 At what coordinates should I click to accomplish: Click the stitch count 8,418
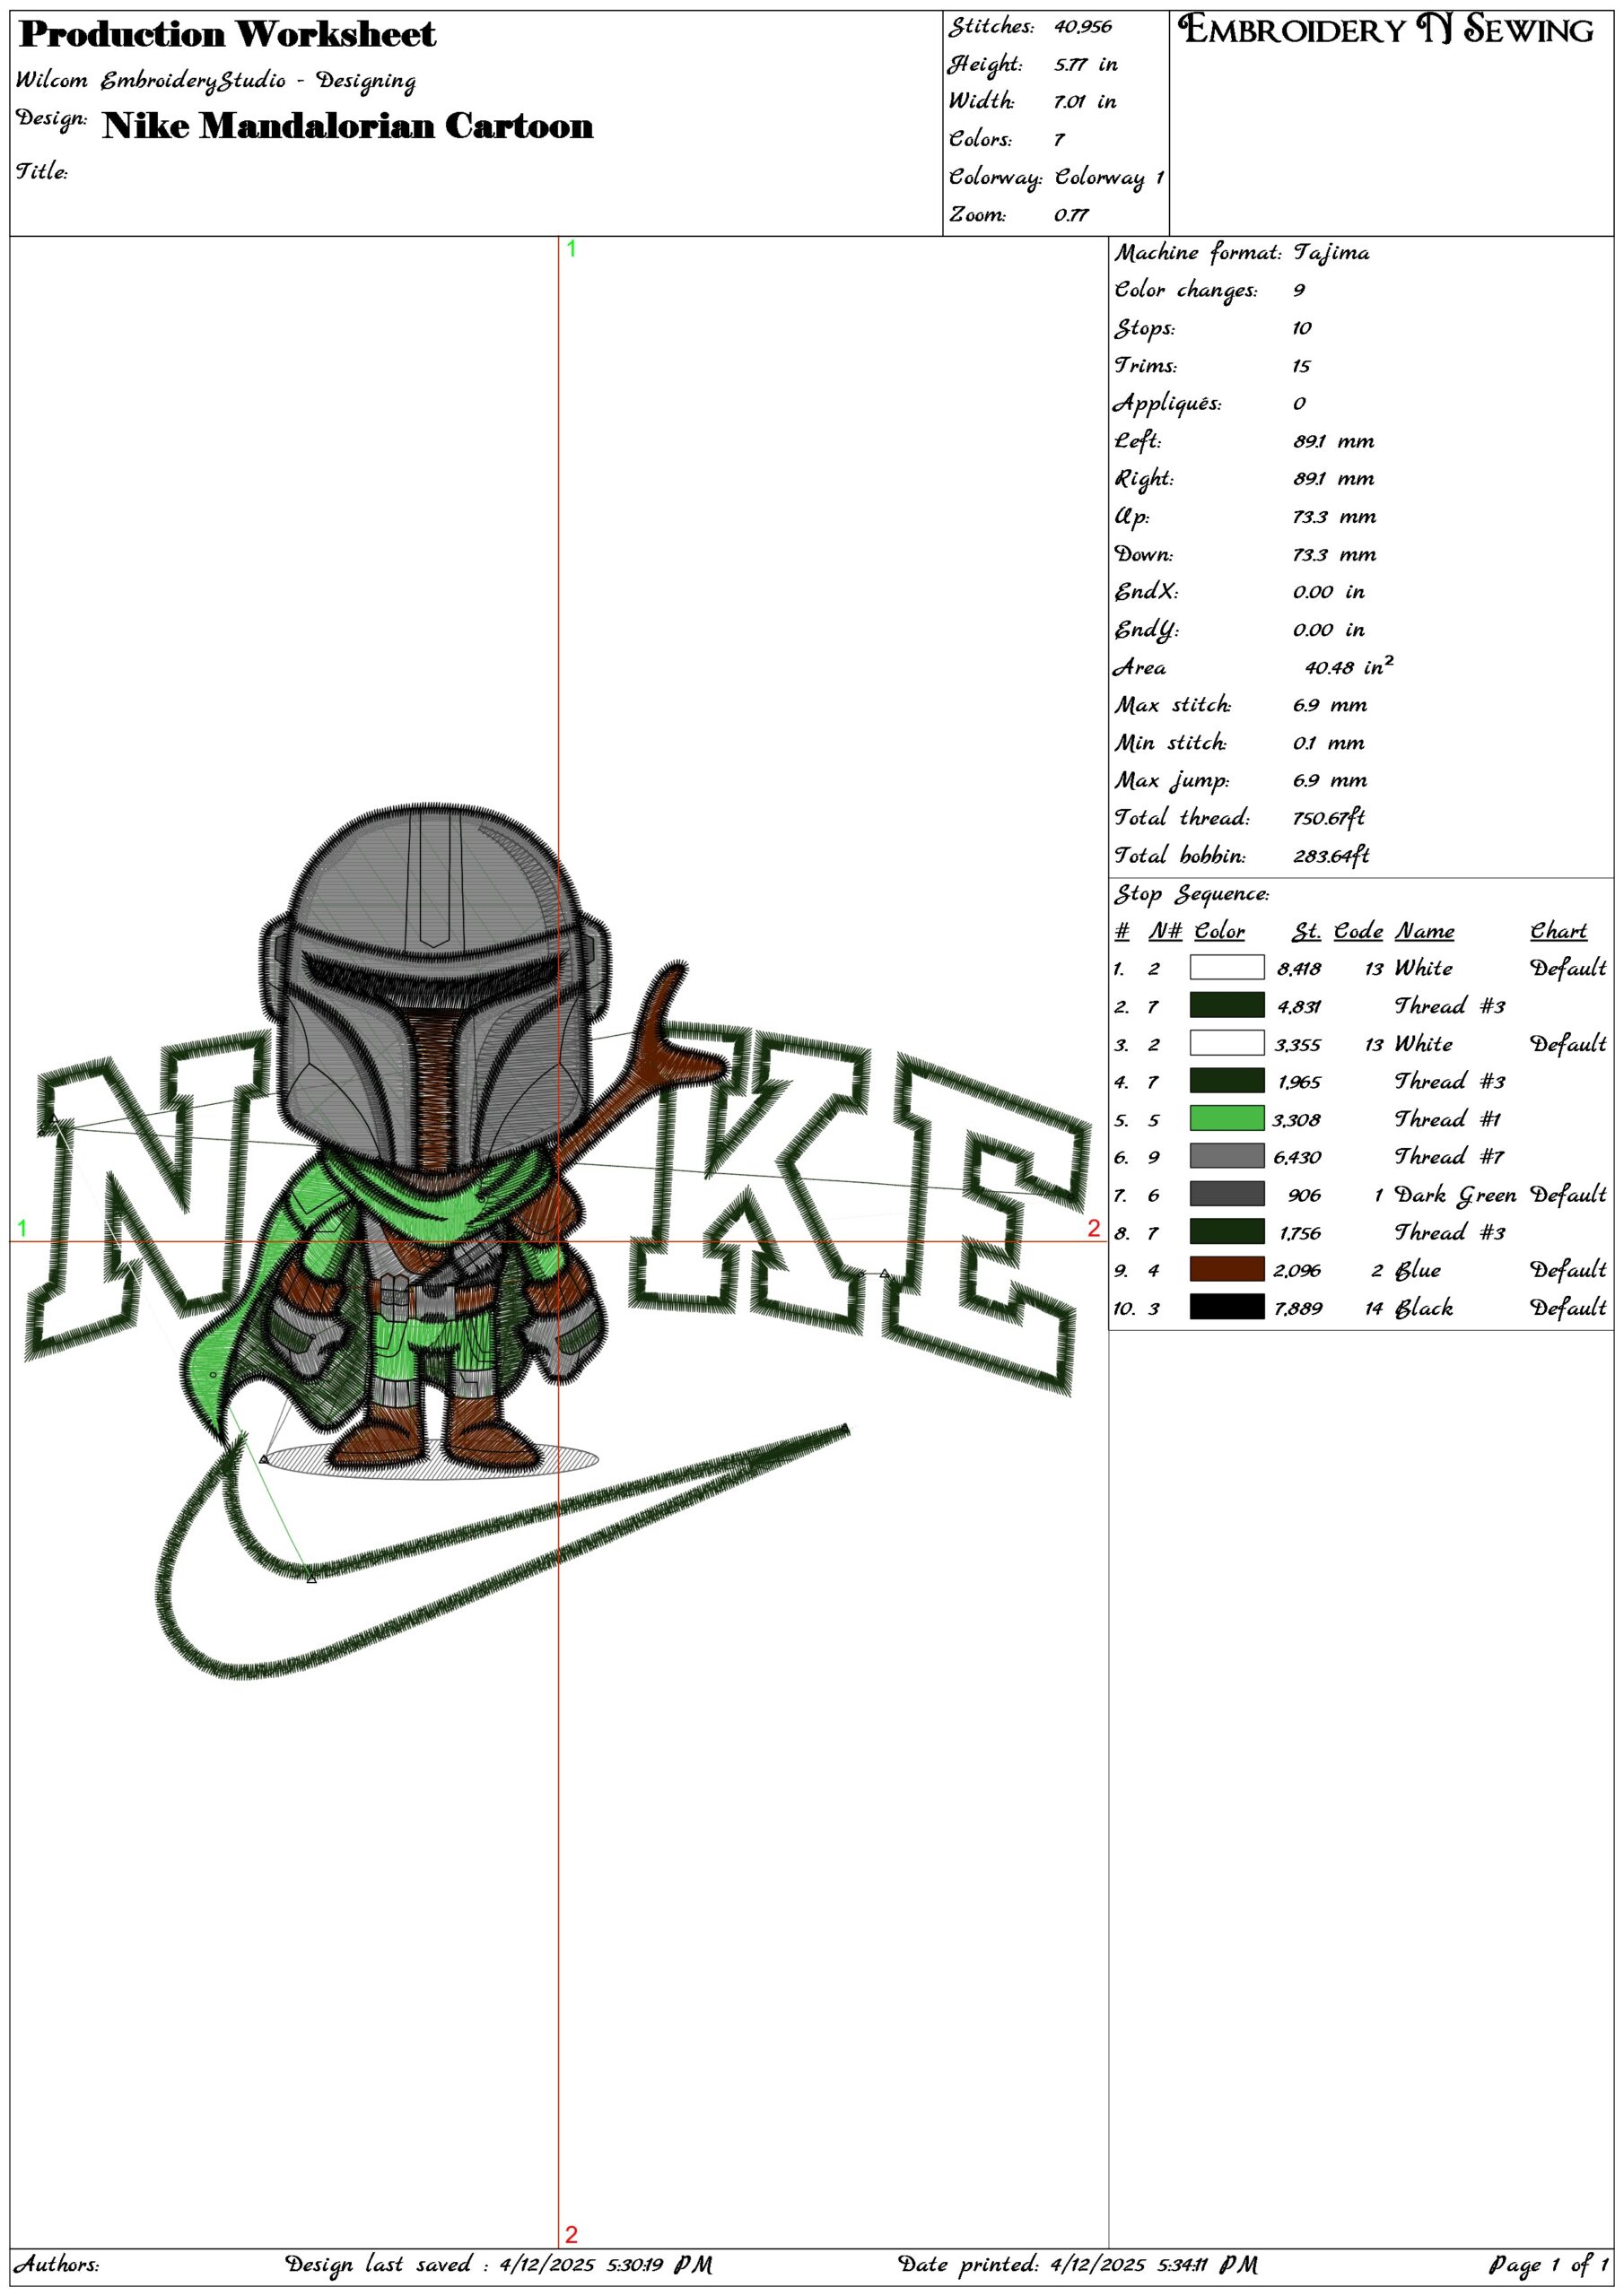1299,969
